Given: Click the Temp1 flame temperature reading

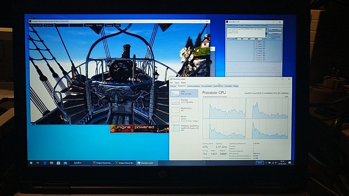Looking at the screenshot, I should (261, 44).
